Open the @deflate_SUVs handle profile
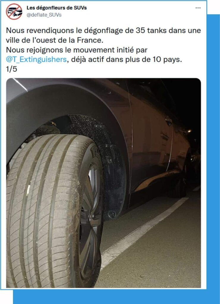Screen dimensions: 220x304 point(44,15)
